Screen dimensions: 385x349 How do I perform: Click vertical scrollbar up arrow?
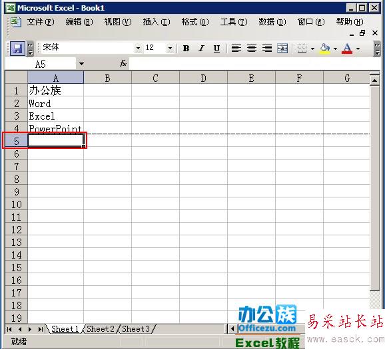point(375,80)
